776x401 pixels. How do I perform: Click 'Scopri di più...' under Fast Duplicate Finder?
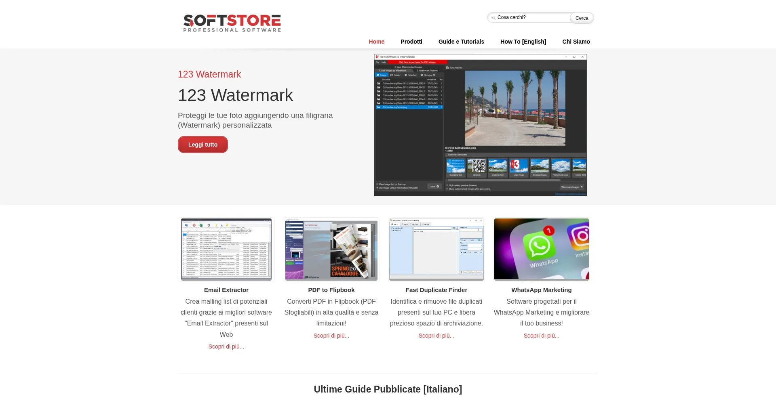click(x=436, y=336)
